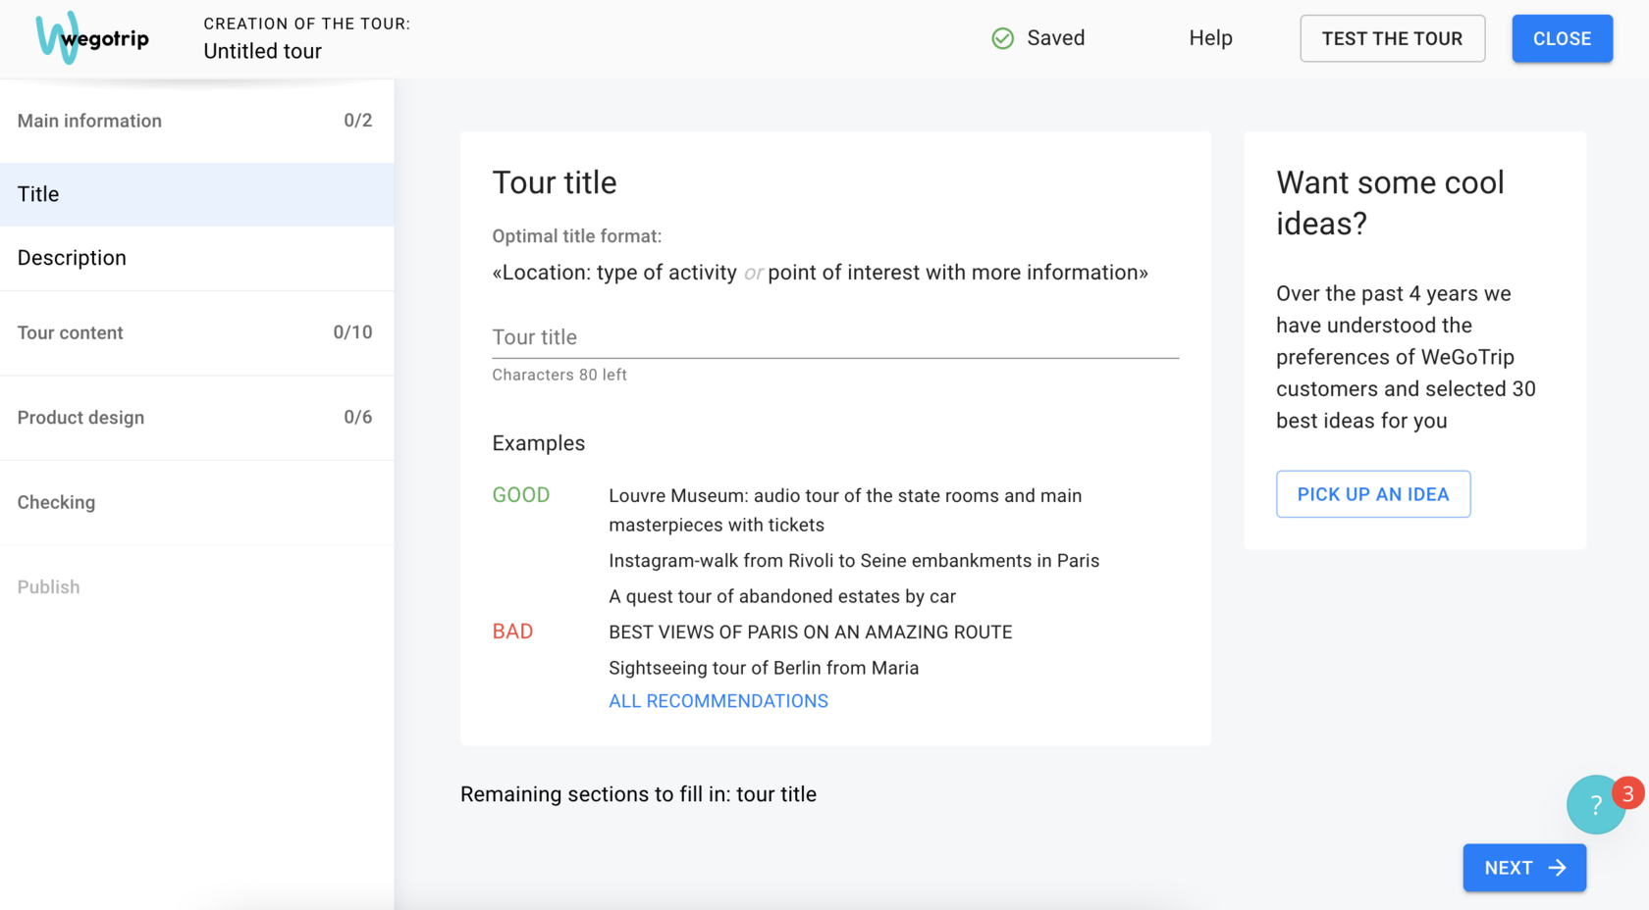This screenshot has height=910, width=1649.
Task: Click the PICK UP AN IDEA button
Action: click(1372, 494)
